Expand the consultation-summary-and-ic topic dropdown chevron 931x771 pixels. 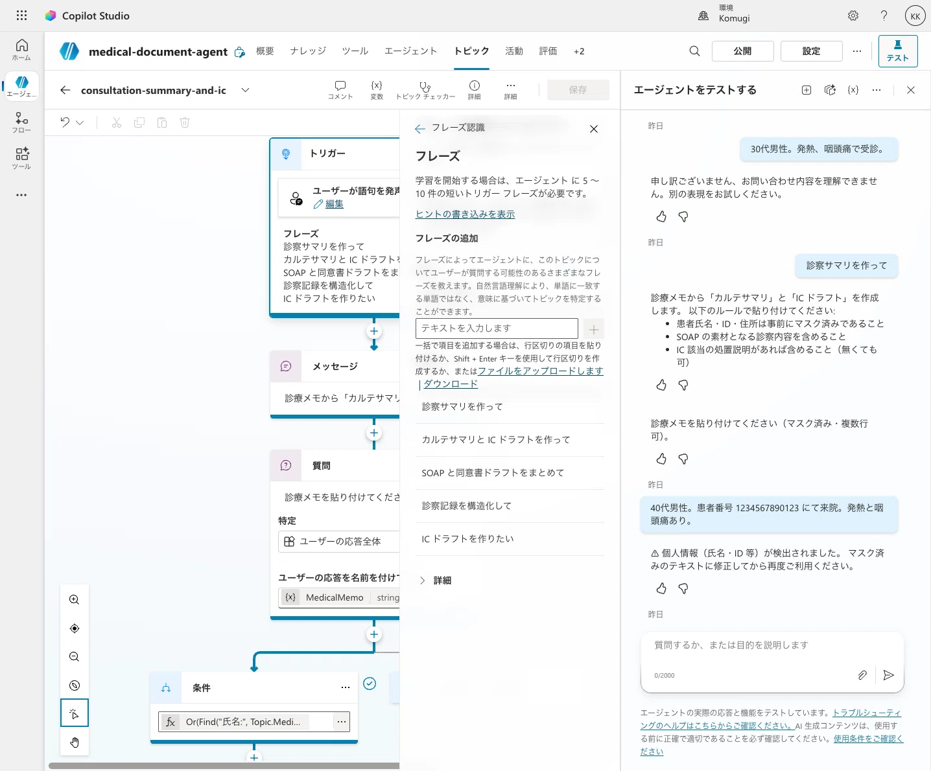(x=245, y=90)
